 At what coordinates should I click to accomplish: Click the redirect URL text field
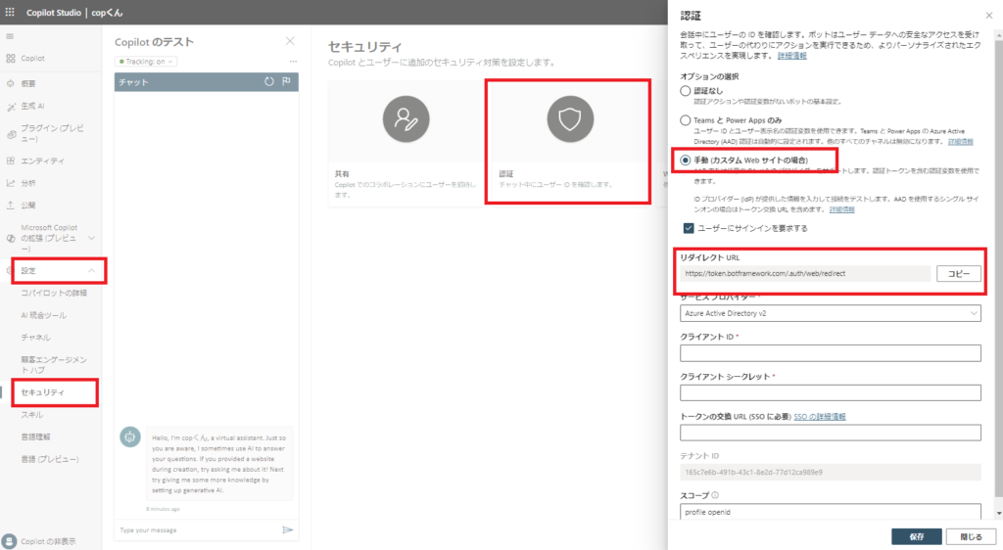[805, 273]
